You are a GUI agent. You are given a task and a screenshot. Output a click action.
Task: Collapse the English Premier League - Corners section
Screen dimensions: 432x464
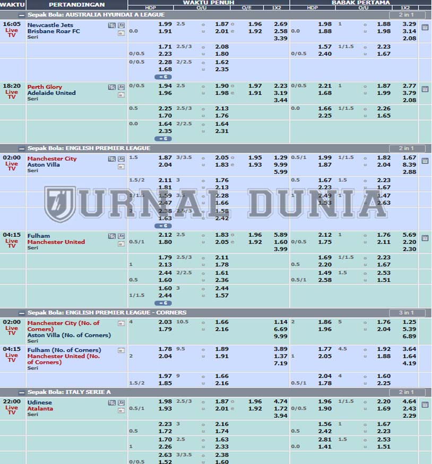point(21,313)
